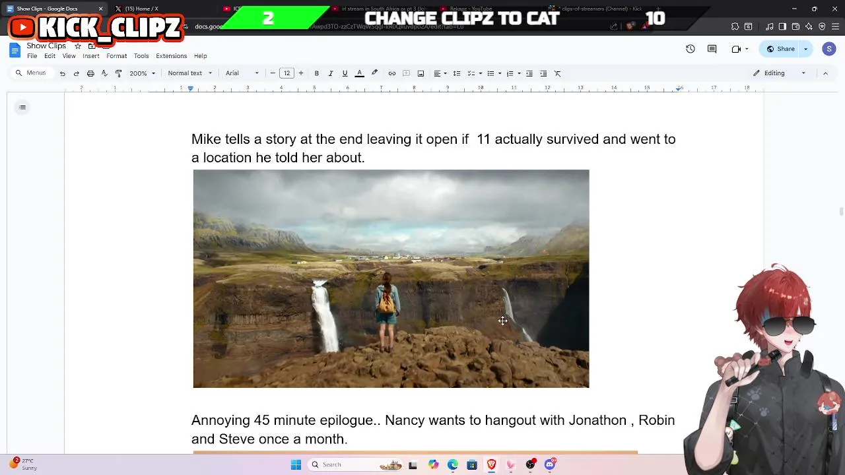The width and height of the screenshot is (845, 475).
Task: Open the View menu
Action: point(69,56)
